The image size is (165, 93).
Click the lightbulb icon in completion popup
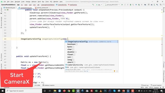point(114,71)
